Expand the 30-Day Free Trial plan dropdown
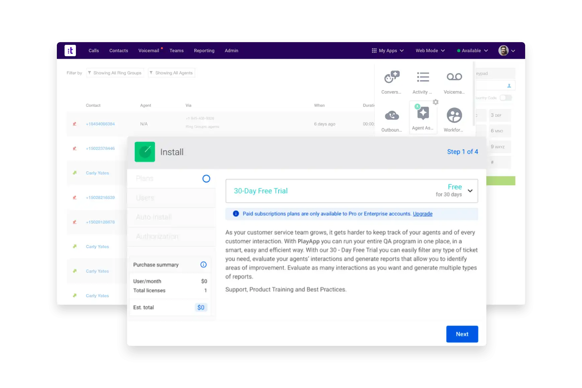Screen dimensions: 582x388 point(470,191)
